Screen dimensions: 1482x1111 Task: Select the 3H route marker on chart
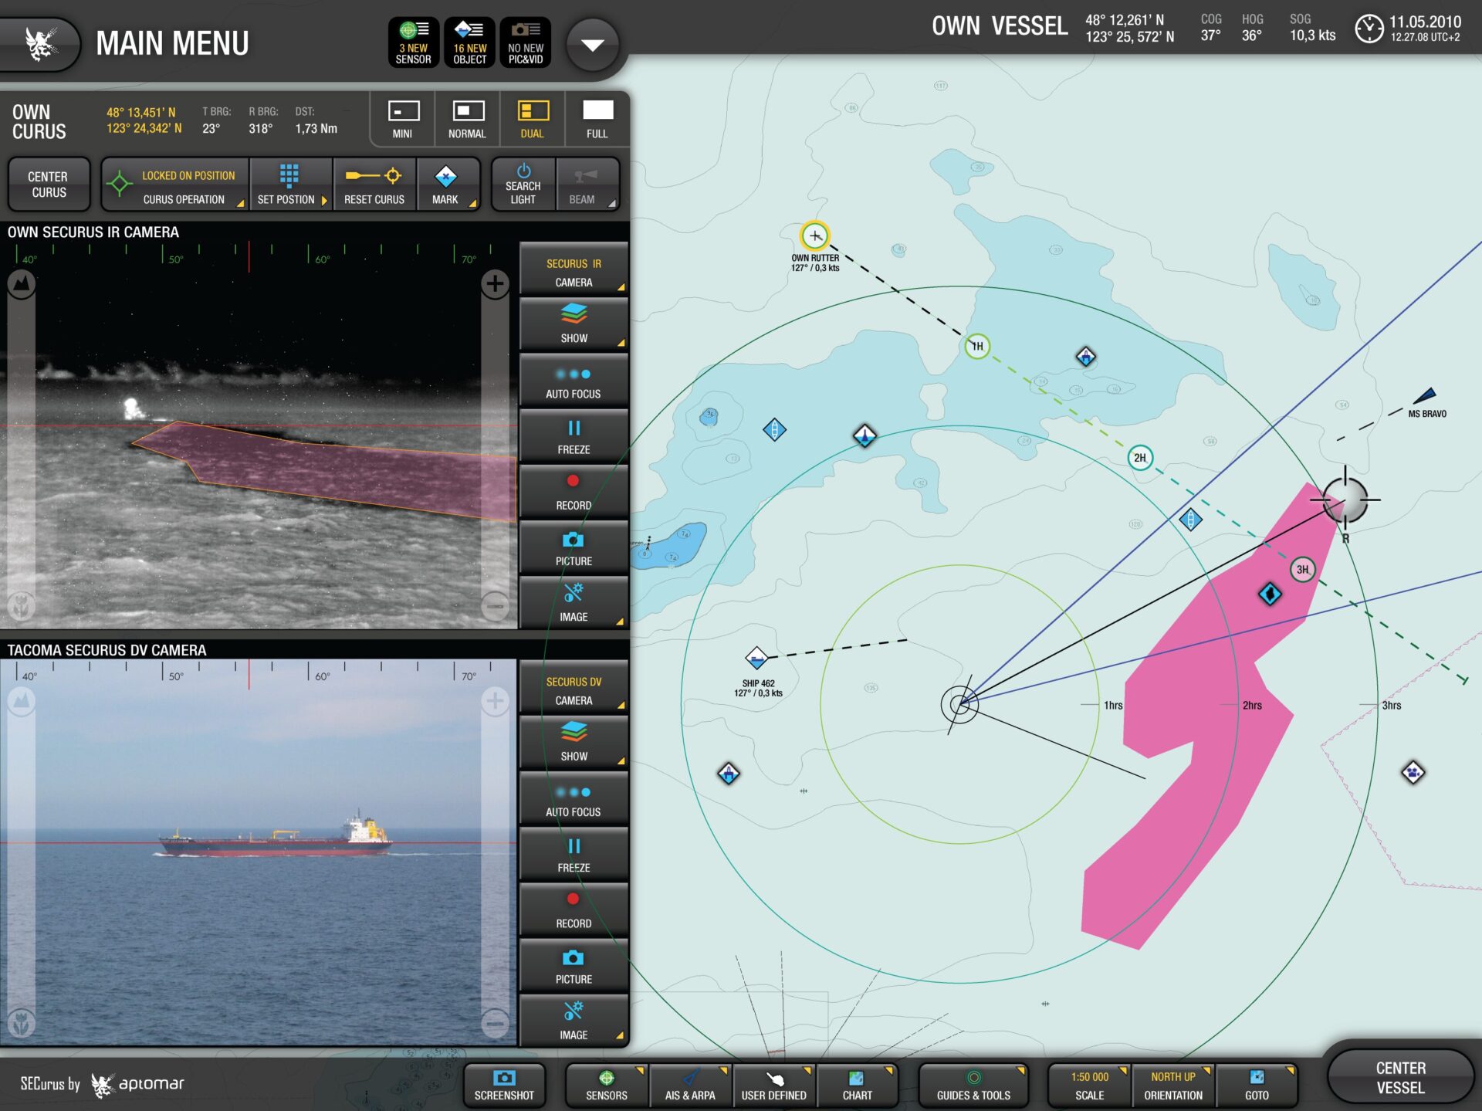[x=1303, y=570]
